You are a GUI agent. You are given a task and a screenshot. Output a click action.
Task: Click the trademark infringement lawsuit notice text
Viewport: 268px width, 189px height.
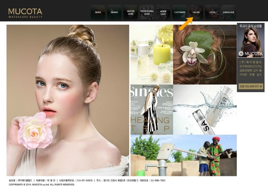[251, 68]
